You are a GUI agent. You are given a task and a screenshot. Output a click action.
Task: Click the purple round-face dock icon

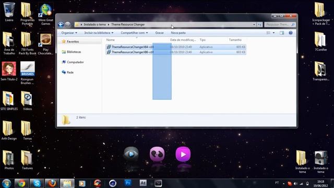tap(157, 154)
